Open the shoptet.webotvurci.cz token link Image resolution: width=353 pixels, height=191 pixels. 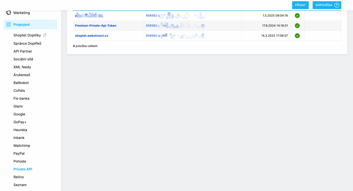click(91, 36)
